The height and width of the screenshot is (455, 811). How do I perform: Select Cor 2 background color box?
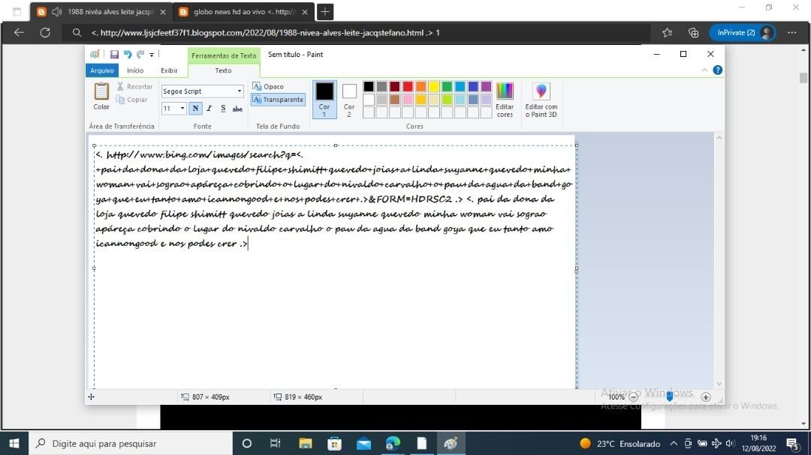tap(349, 100)
